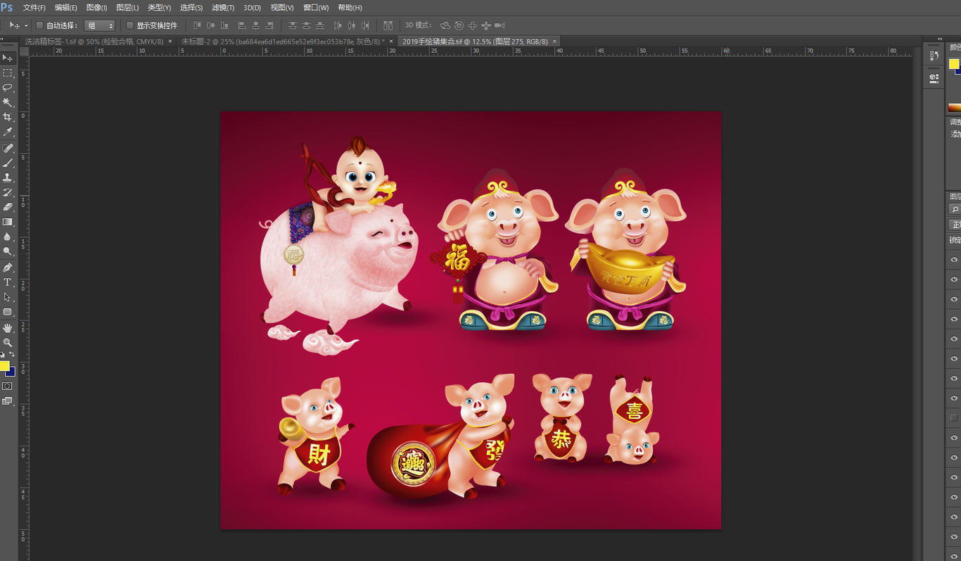Click the distribute left edges icon
The width and height of the screenshot is (961, 561).
click(338, 25)
